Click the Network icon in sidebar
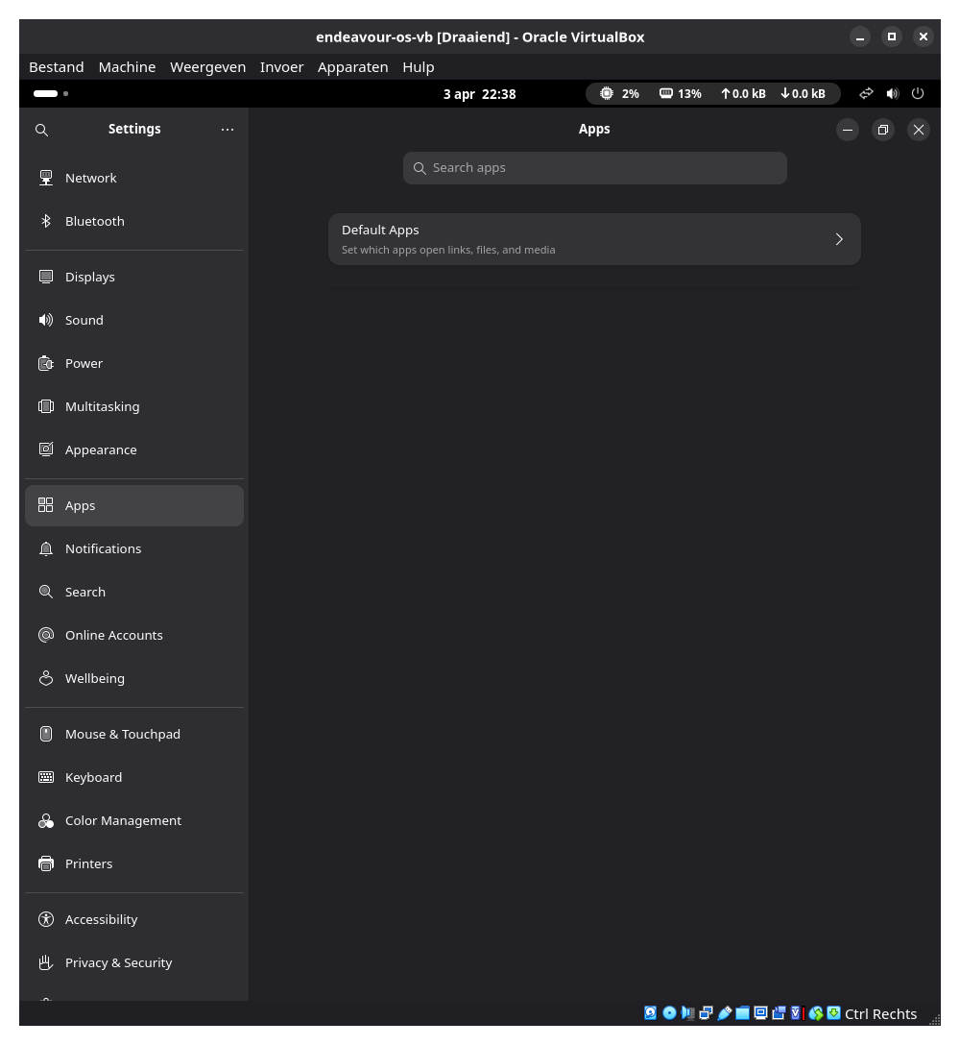Viewport: 960px width, 1045px height. (x=46, y=178)
